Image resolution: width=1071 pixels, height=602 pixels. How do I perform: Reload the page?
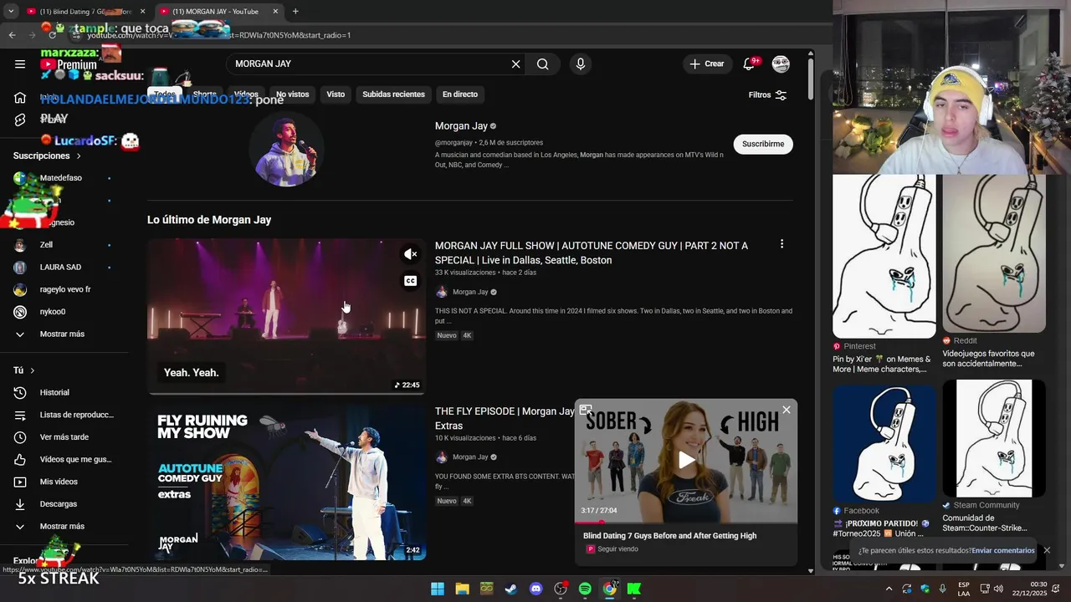click(53, 35)
